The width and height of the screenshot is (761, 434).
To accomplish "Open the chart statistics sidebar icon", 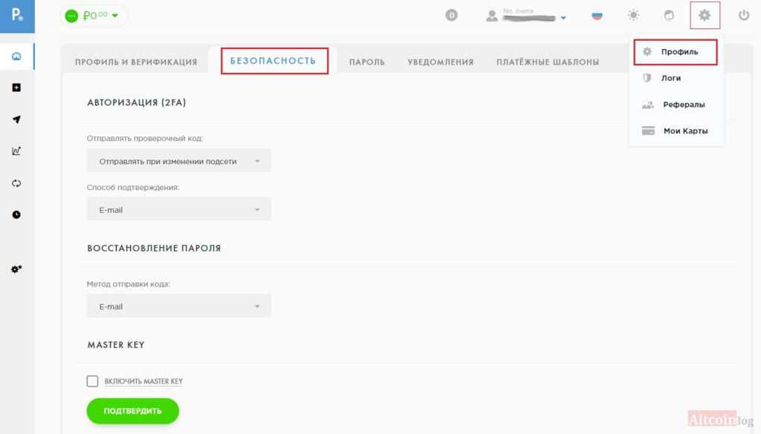I will click(x=16, y=151).
